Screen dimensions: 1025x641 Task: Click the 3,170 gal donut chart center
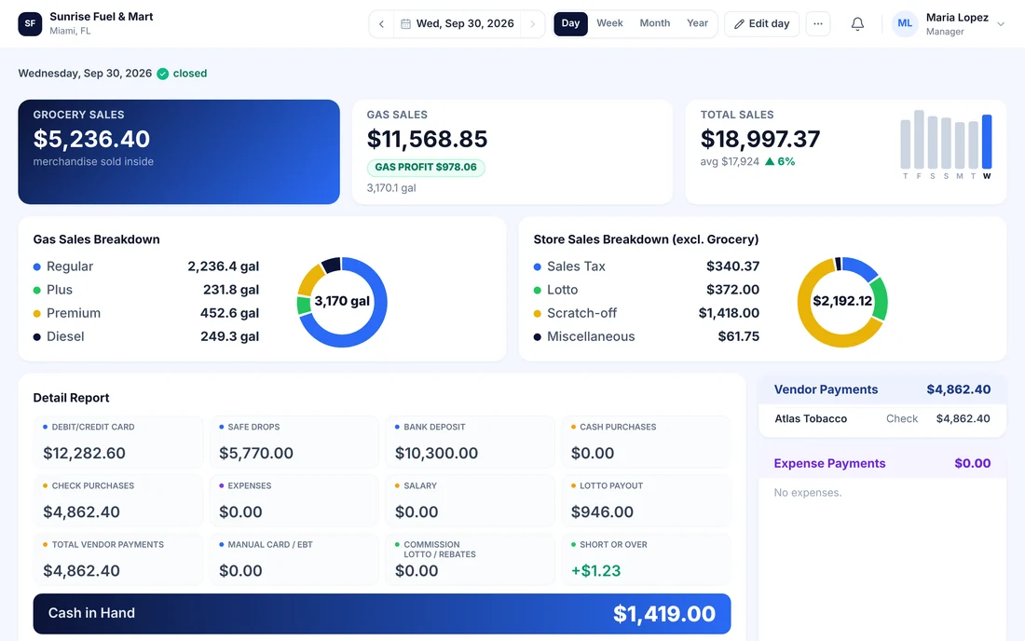[x=342, y=301]
